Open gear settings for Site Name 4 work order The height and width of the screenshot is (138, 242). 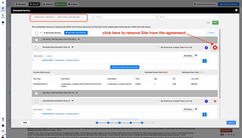(206, 101)
